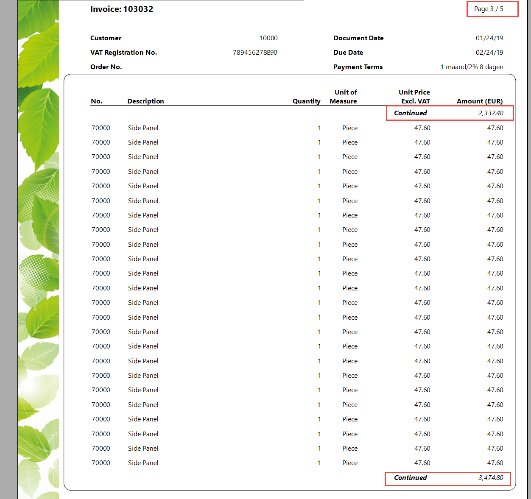Click the Amount (EUR) column header
531x499 pixels.
tap(479, 101)
